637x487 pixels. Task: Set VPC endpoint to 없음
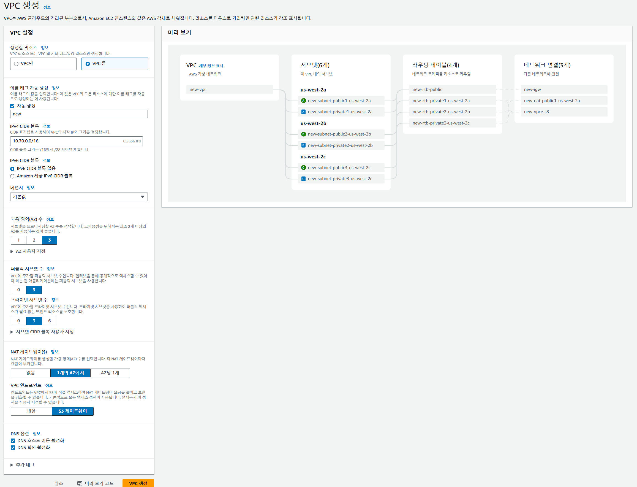click(31, 411)
